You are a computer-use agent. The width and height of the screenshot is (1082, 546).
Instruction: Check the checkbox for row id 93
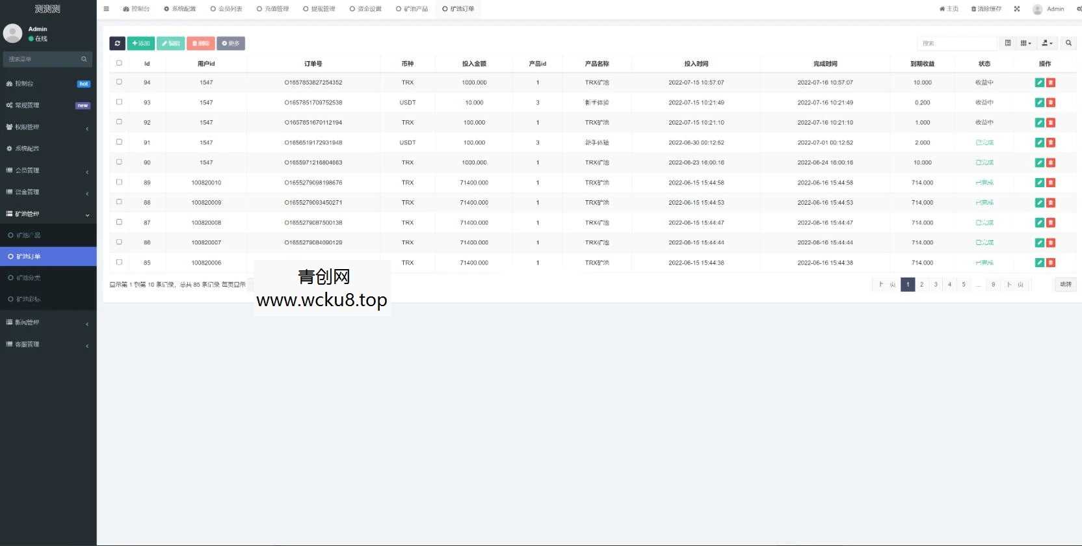coord(119,102)
